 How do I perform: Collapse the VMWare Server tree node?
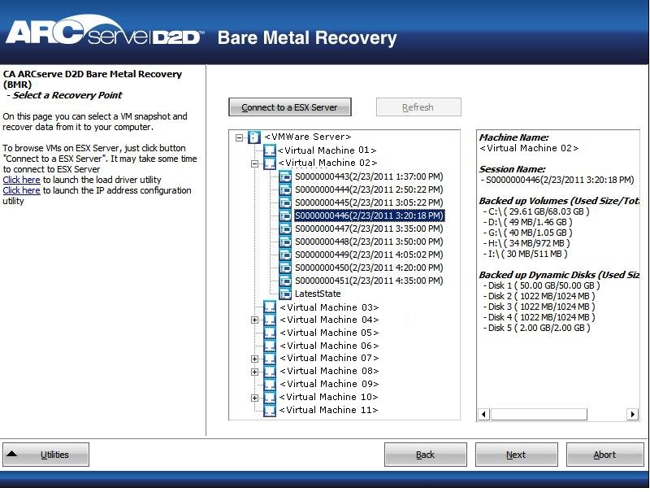pyautogui.click(x=239, y=137)
